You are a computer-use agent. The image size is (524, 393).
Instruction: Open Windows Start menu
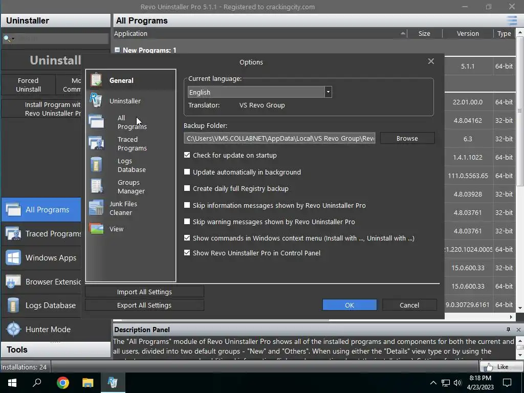pos(12,383)
